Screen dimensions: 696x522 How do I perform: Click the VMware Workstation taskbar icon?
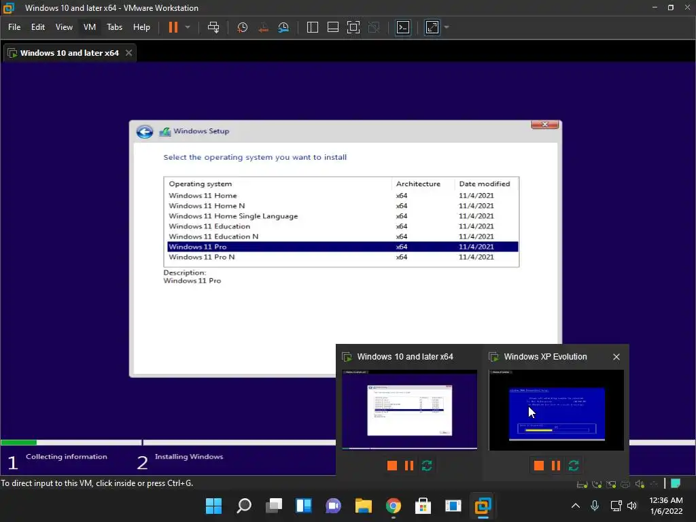[x=483, y=506]
